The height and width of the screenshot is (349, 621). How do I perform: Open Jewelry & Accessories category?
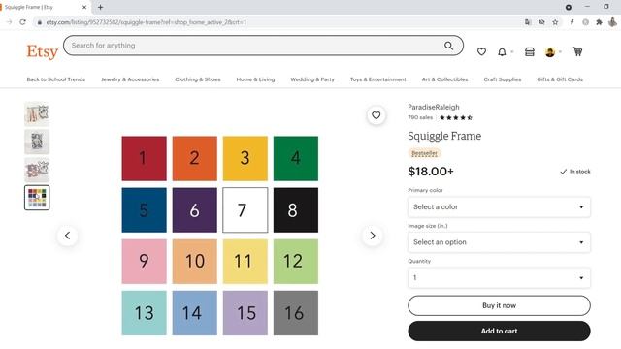click(x=130, y=79)
